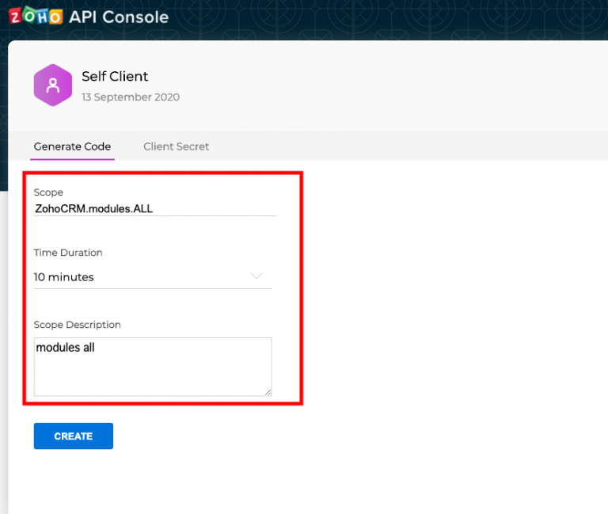Click the Scope Description label
608x514 pixels.
click(77, 325)
